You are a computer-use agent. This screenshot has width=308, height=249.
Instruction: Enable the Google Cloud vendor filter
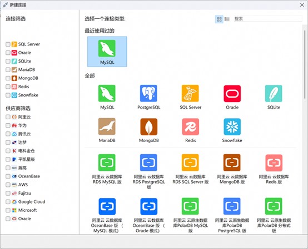[8, 202]
